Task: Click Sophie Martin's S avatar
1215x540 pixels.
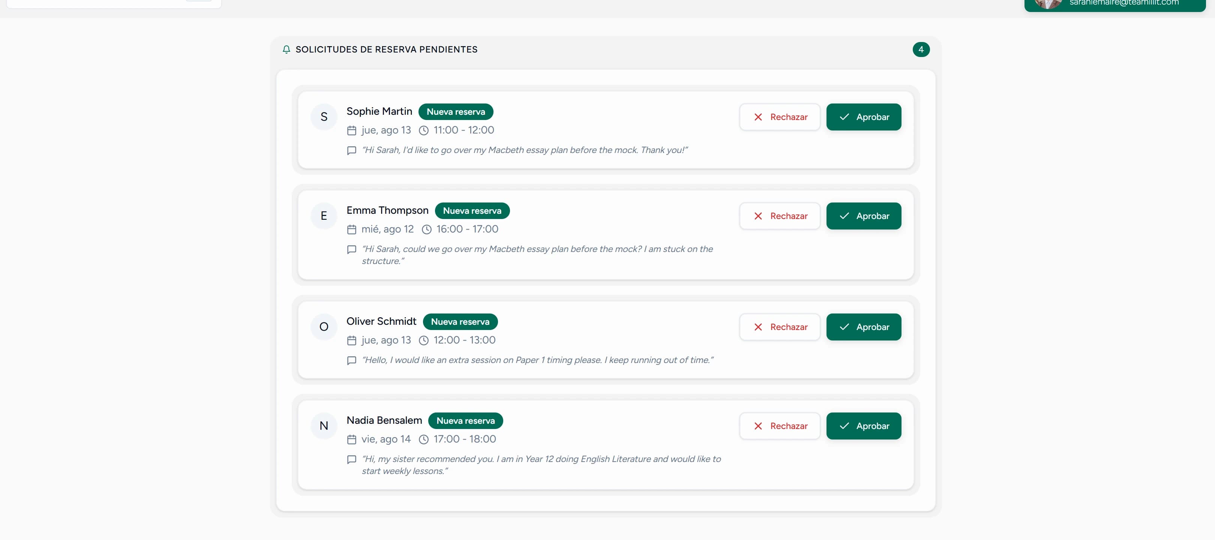Action: tap(324, 117)
